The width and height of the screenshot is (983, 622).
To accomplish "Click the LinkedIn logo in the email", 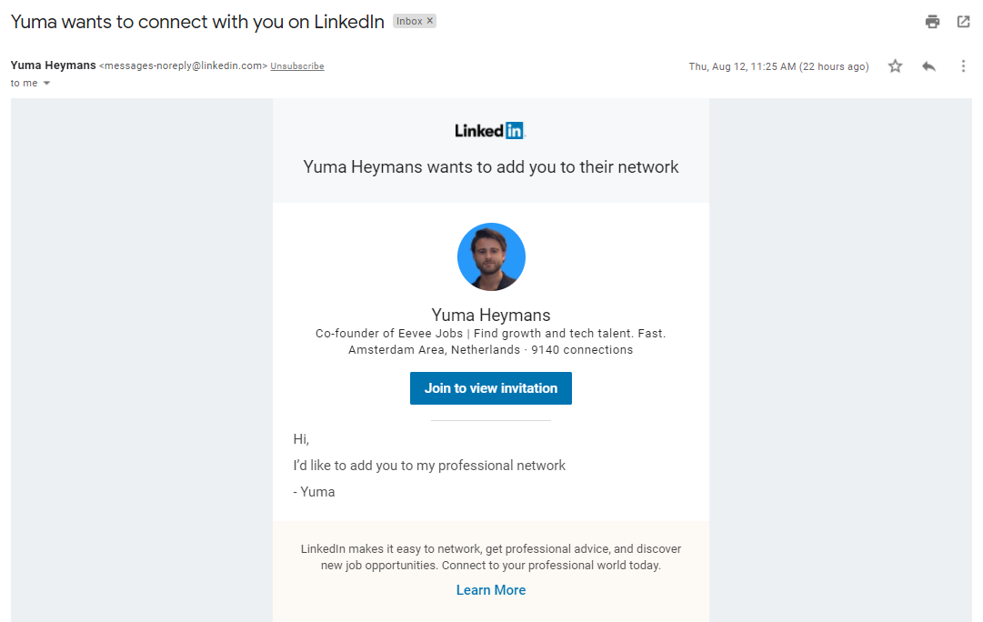I will click(x=490, y=131).
